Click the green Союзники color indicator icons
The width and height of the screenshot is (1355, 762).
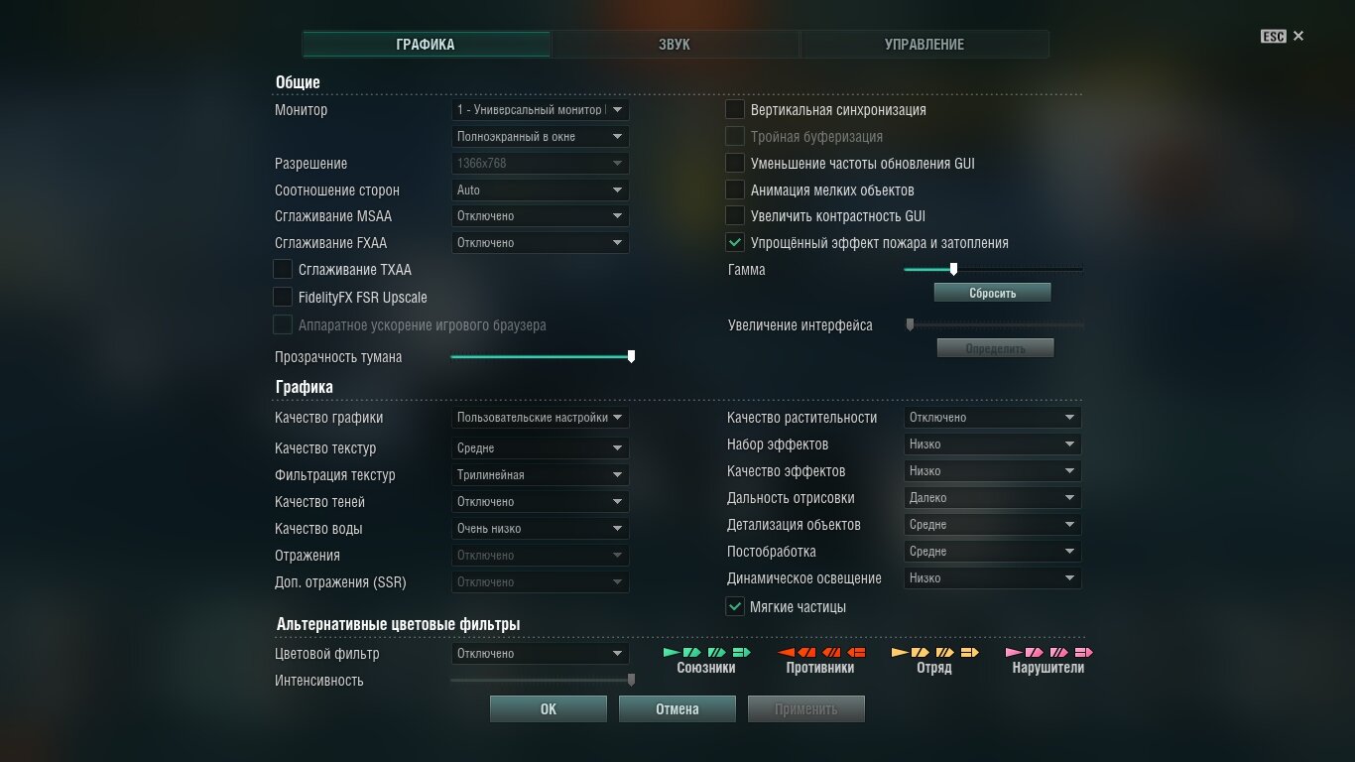pyautogui.click(x=706, y=652)
